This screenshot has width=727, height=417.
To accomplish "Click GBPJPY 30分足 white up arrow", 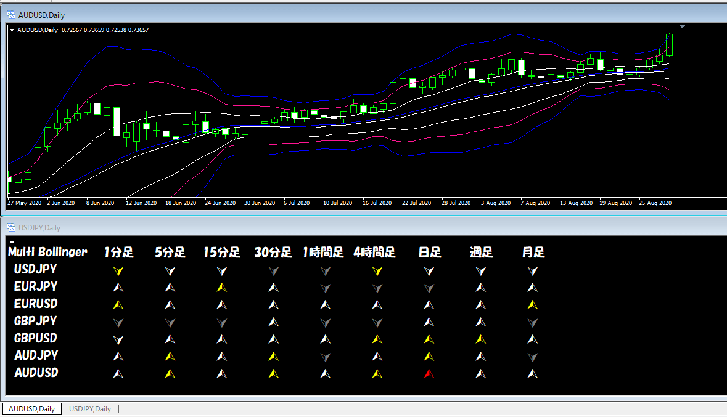I will (x=274, y=322).
